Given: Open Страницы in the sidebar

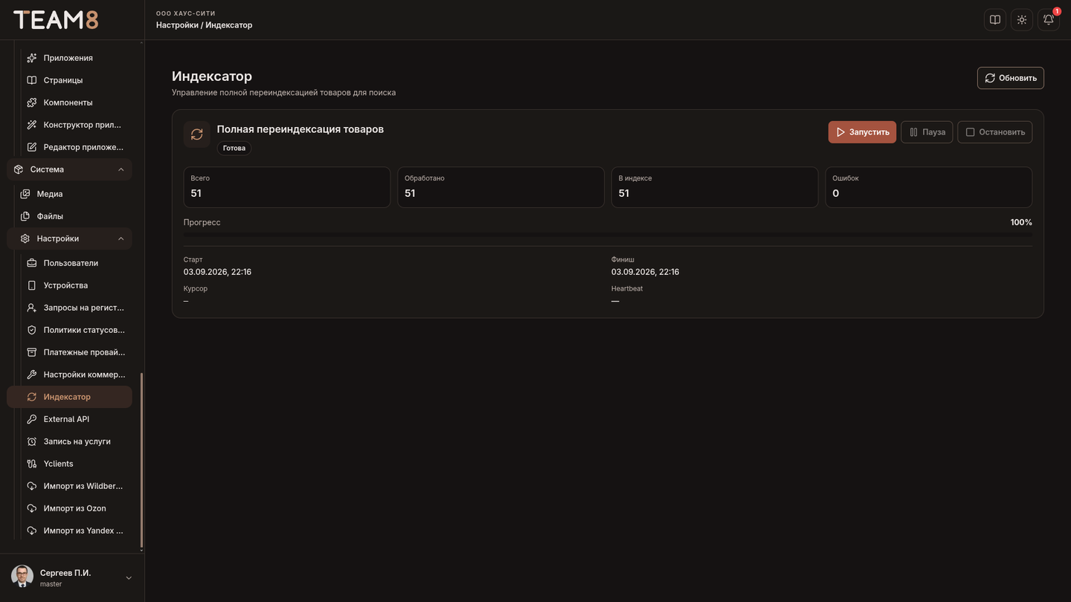Looking at the screenshot, I should click(69, 80).
